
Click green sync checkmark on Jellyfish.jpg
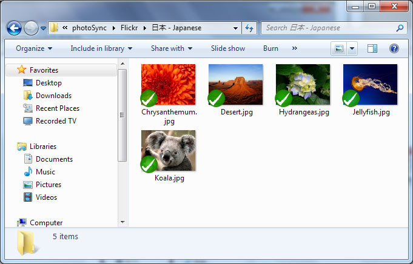click(351, 98)
